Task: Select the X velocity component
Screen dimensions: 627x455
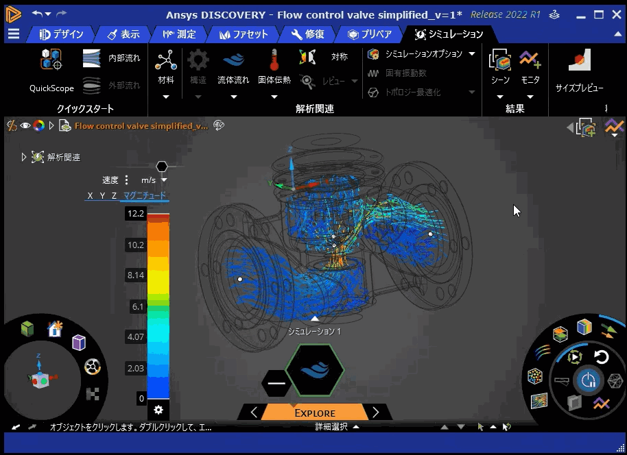Action: point(90,195)
